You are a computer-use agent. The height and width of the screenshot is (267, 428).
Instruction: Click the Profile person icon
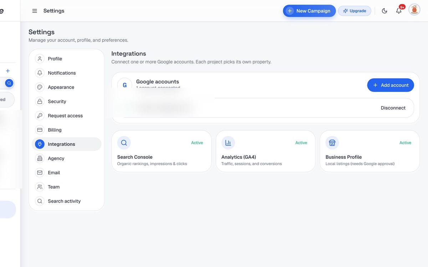tap(40, 59)
